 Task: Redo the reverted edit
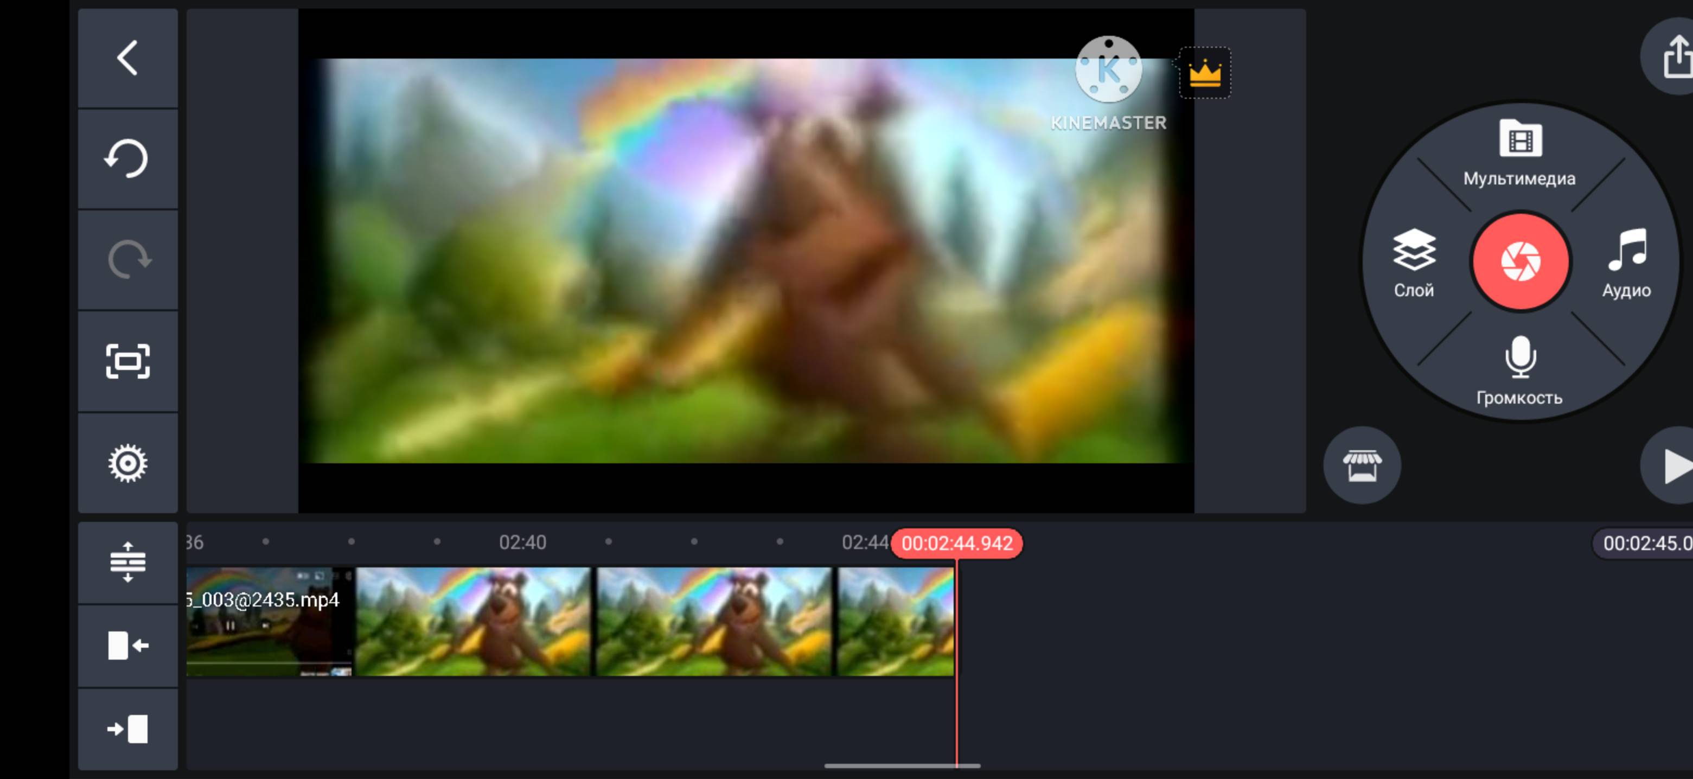click(127, 260)
